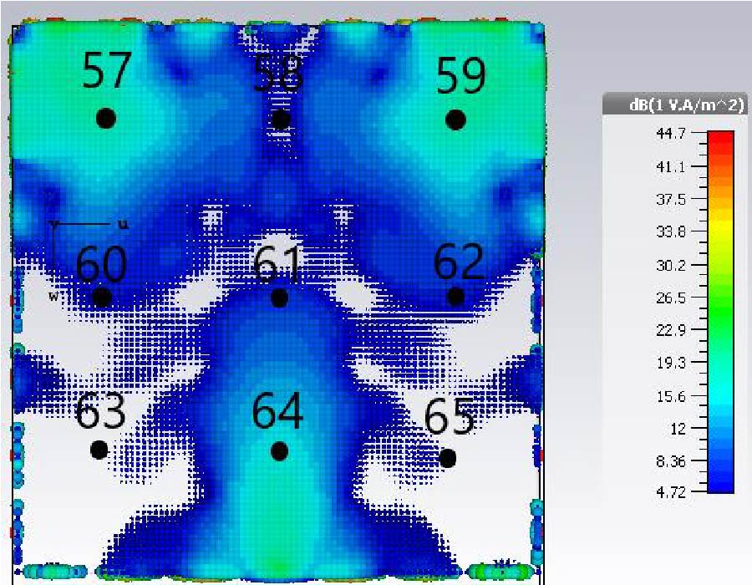Select the dot marker below 63
The width and height of the screenshot is (752, 585).
pos(99,450)
